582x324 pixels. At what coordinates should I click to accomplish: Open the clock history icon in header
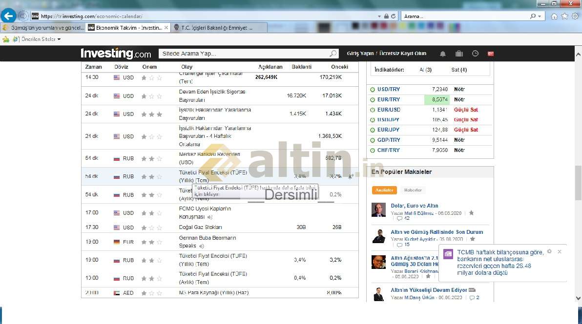click(x=475, y=54)
